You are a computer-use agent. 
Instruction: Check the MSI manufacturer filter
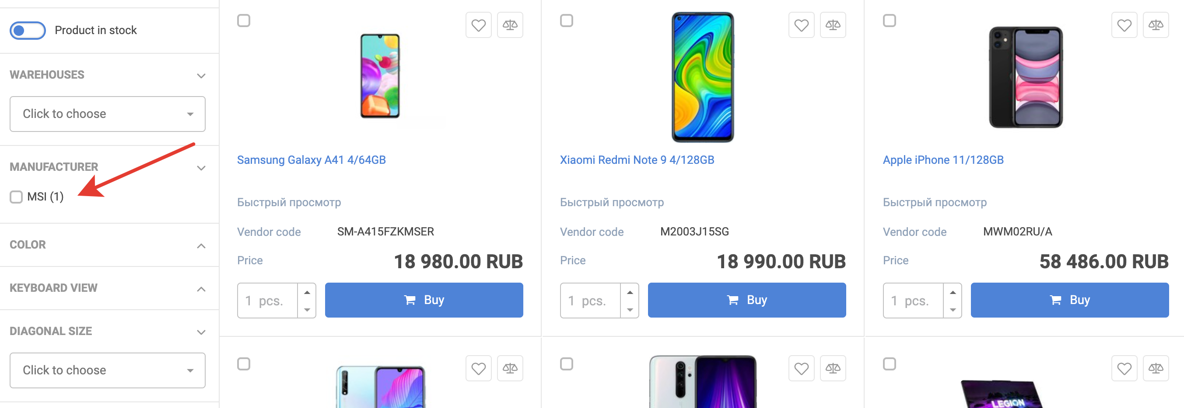coord(17,197)
